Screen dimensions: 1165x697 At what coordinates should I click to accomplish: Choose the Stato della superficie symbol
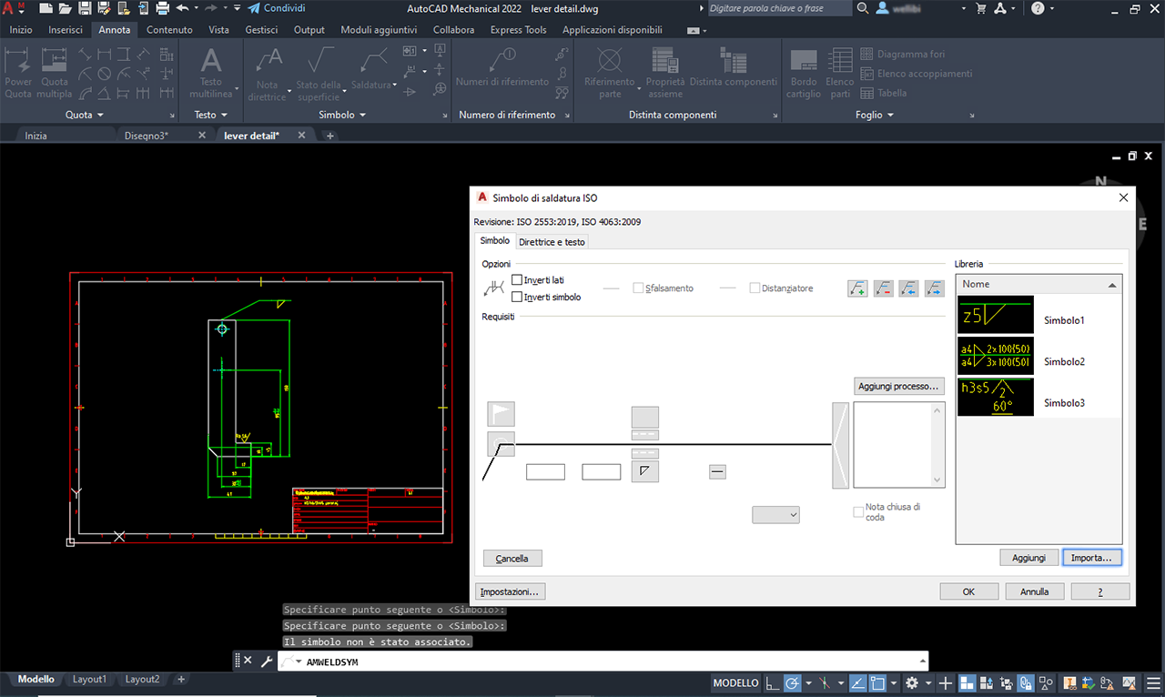319,75
